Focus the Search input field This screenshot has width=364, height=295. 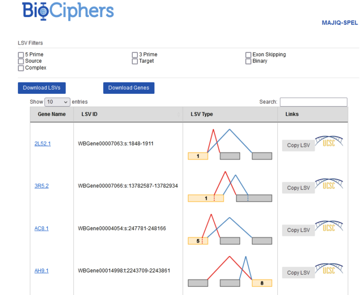coord(313,102)
